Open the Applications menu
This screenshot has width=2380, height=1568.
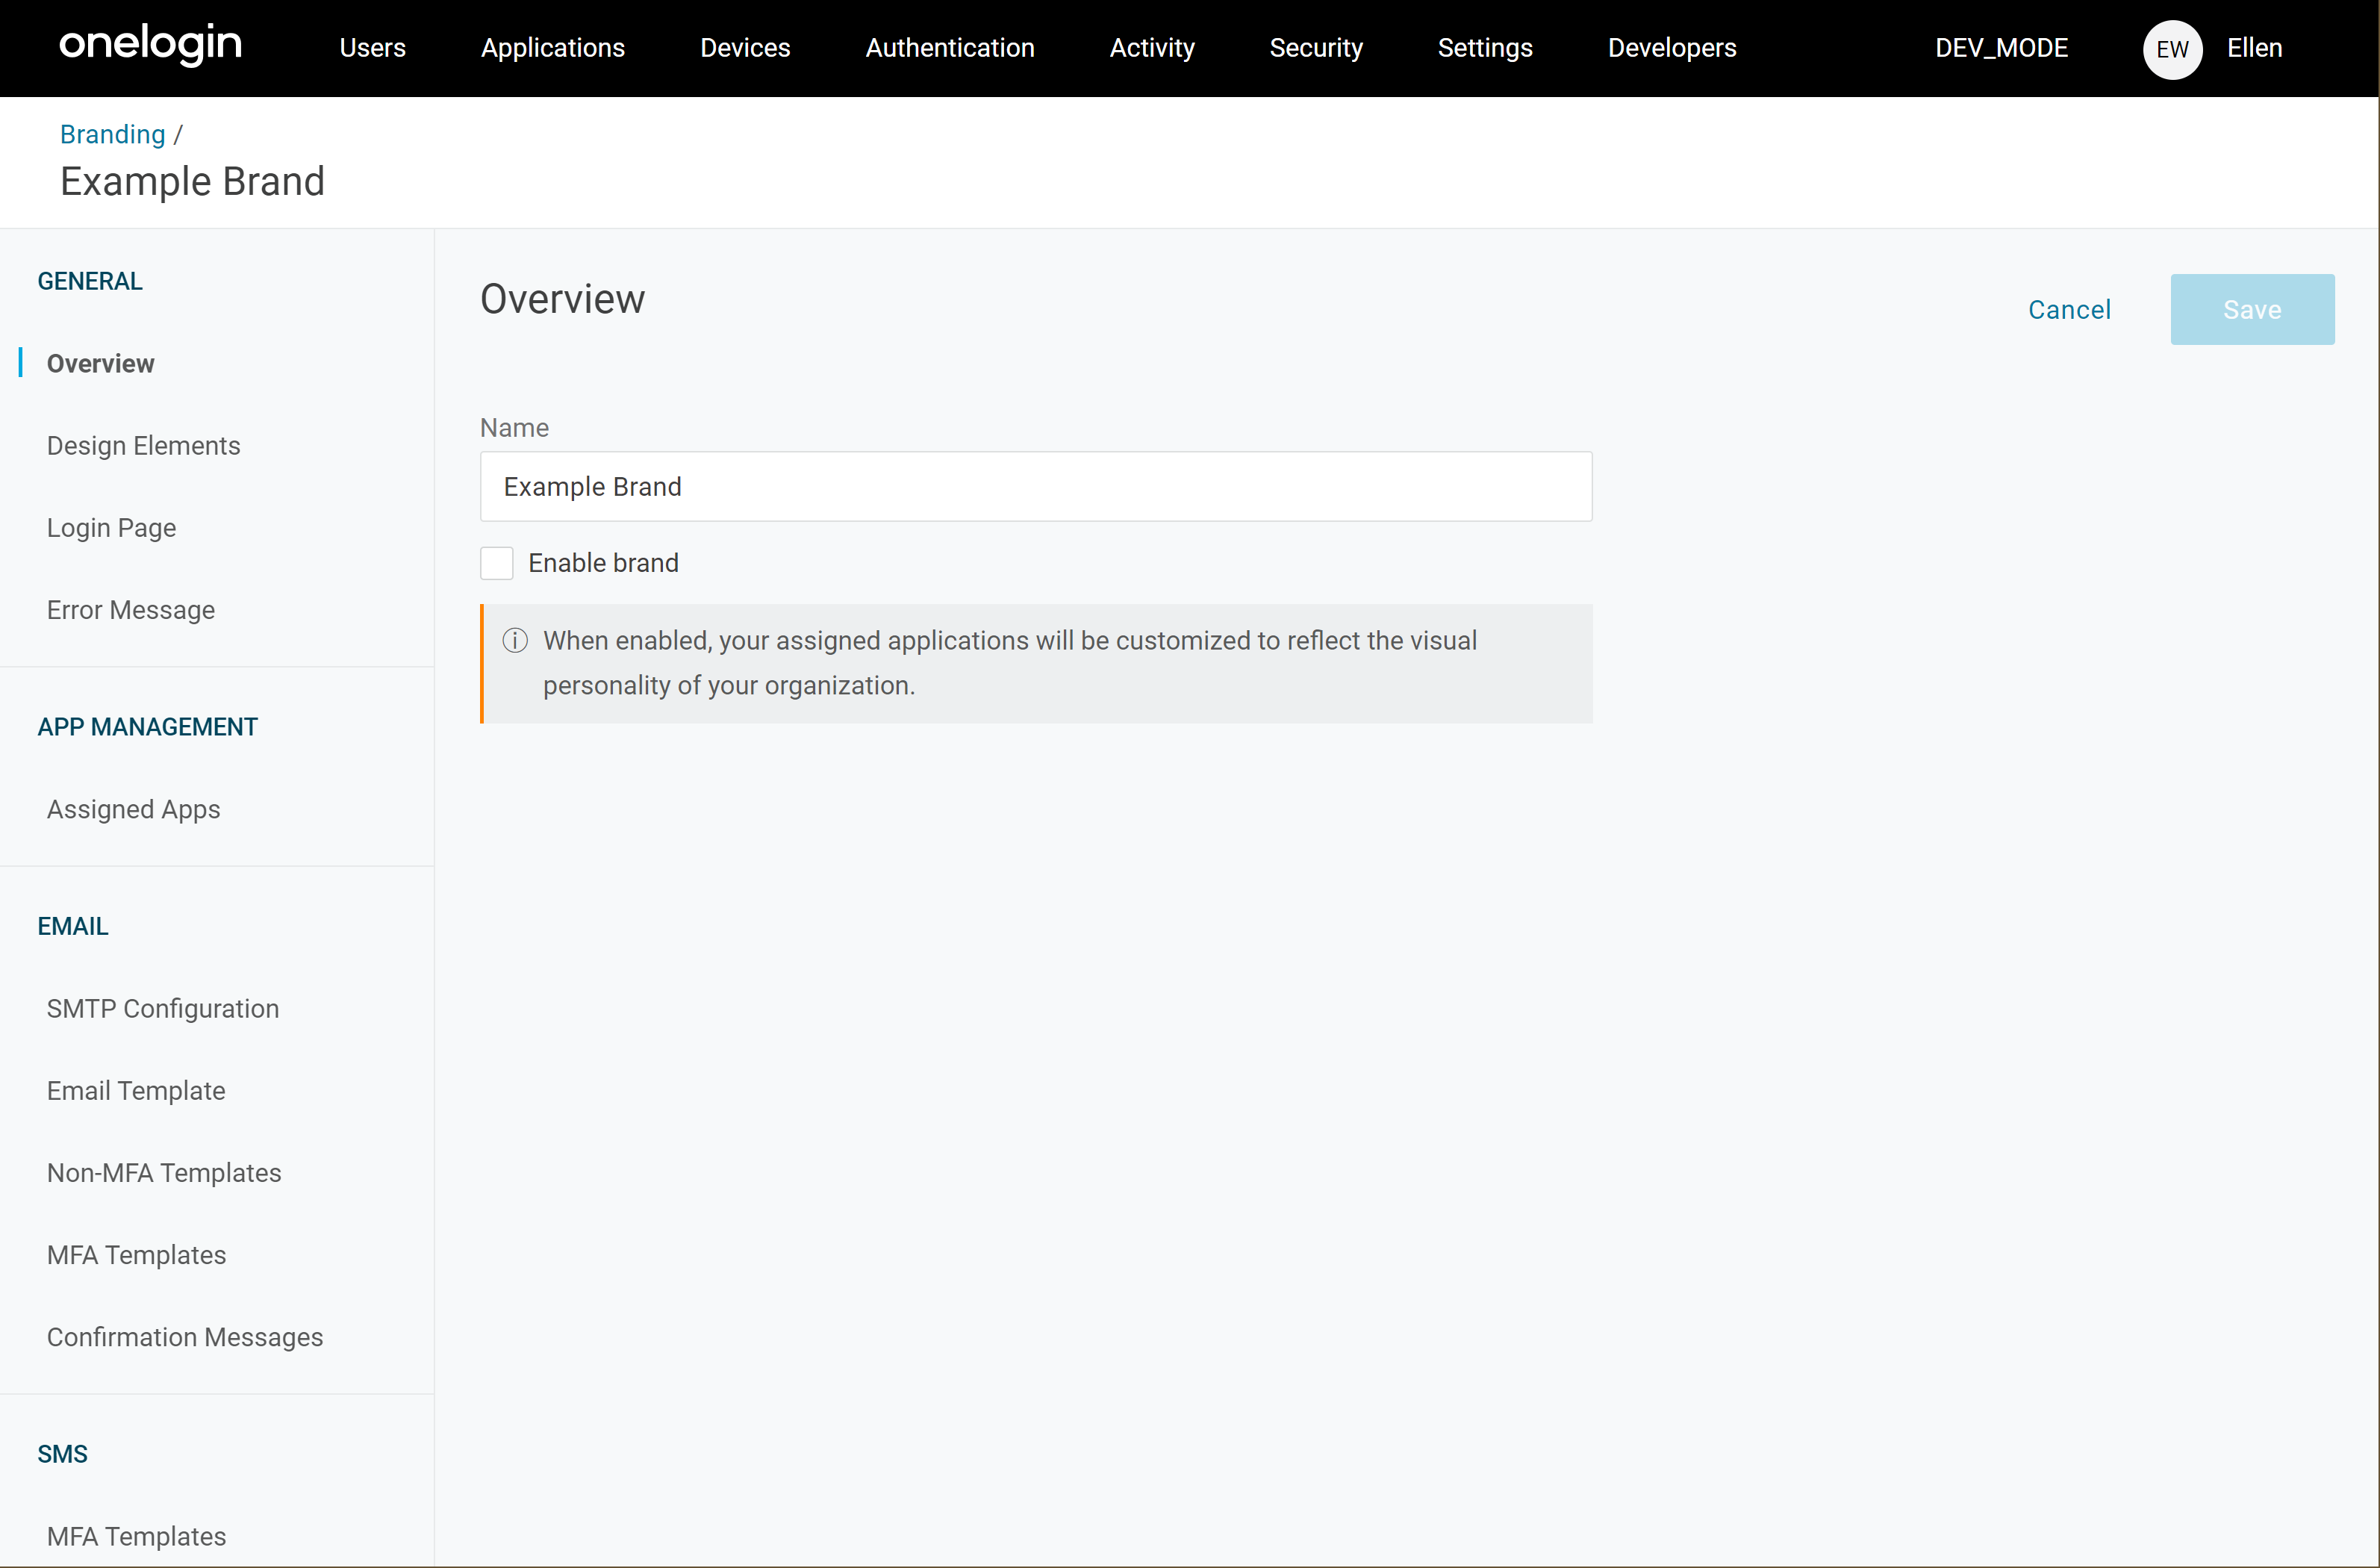(x=552, y=48)
